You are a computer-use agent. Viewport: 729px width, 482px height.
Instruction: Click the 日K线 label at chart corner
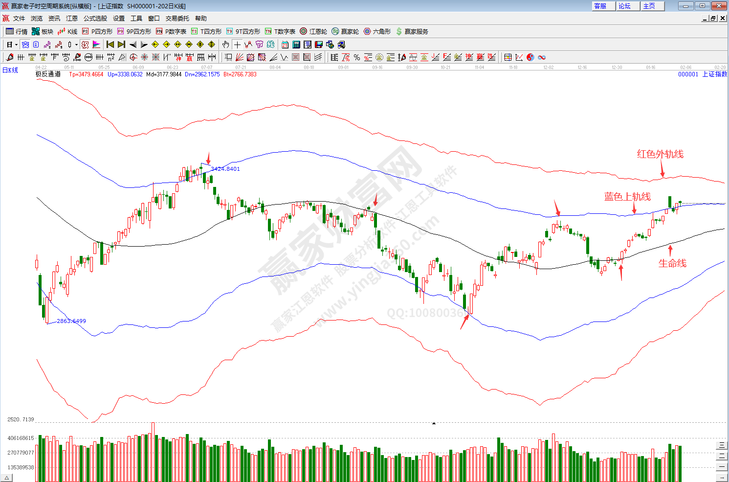(10, 70)
